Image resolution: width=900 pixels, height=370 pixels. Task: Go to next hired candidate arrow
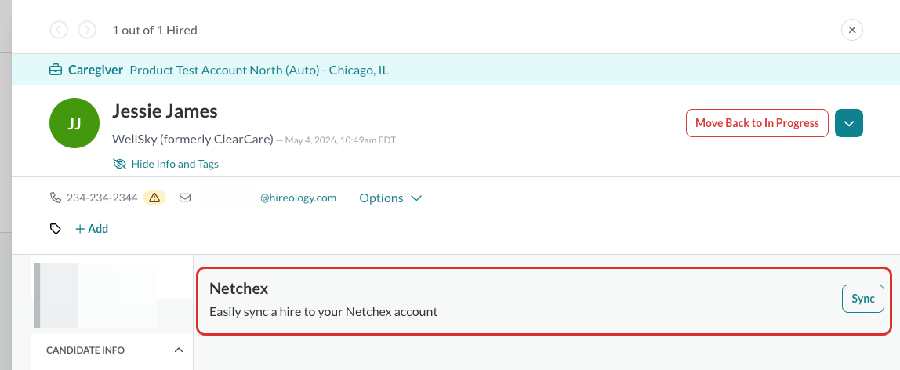87,30
